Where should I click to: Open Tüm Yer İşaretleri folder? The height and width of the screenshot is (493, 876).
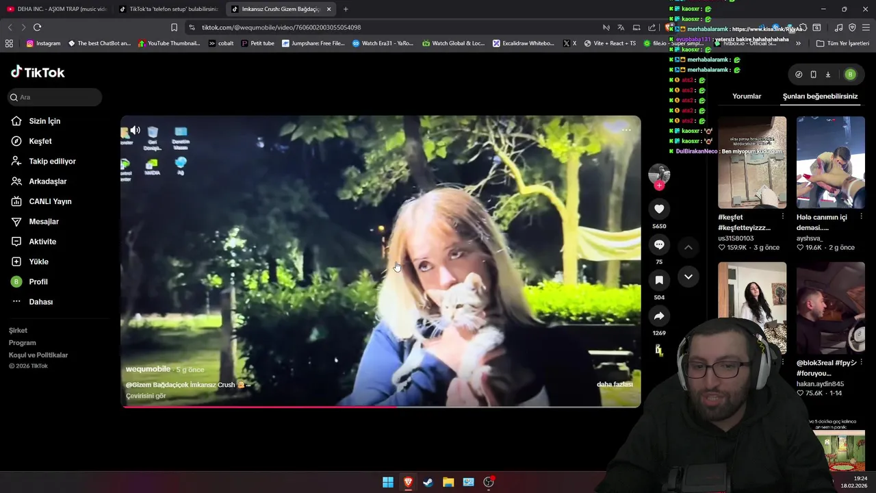(842, 43)
